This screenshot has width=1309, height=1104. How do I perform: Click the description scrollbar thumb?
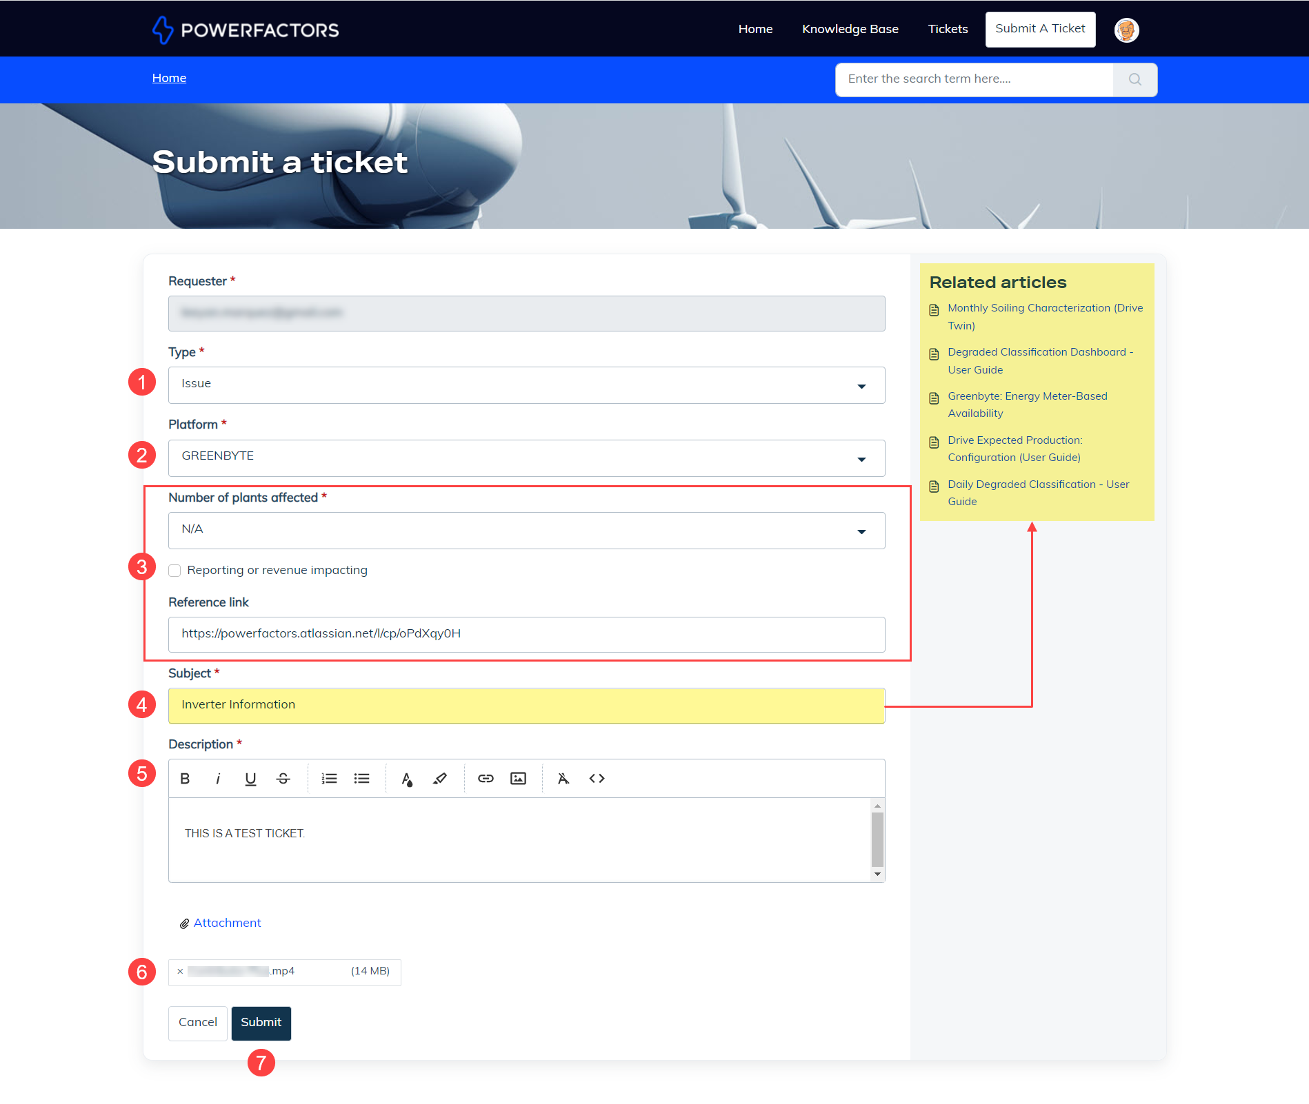877,839
